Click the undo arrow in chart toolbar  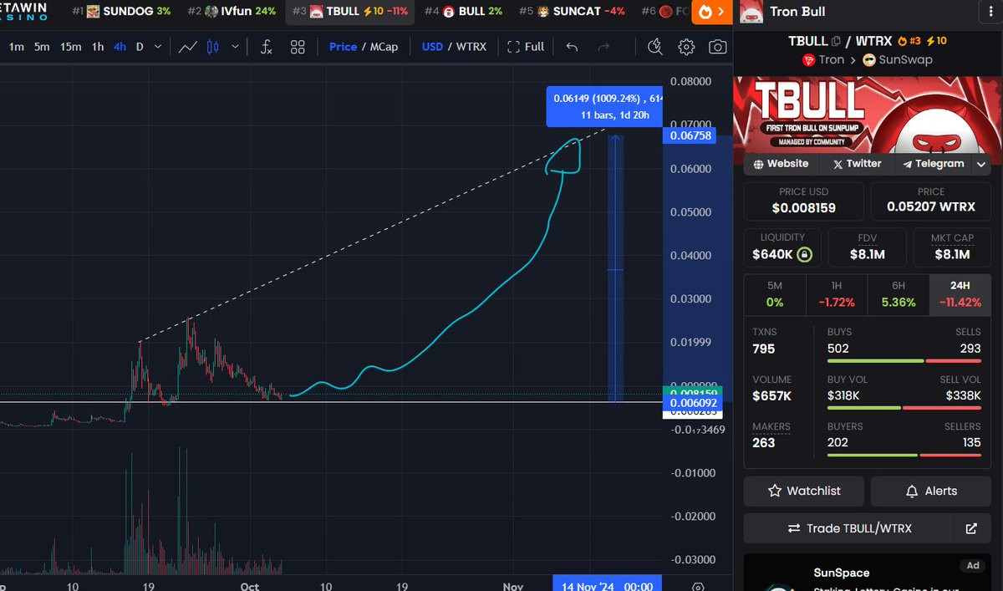[572, 47]
